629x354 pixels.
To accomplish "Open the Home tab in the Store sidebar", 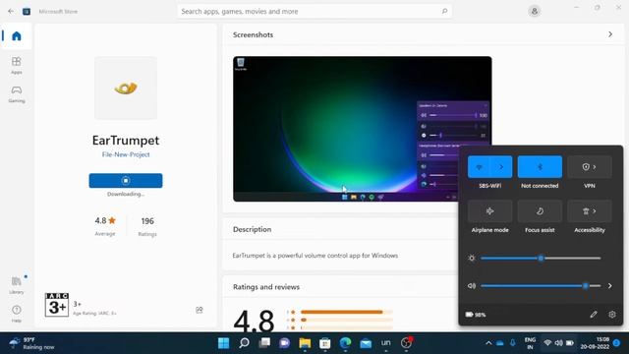I will pyautogui.click(x=17, y=36).
